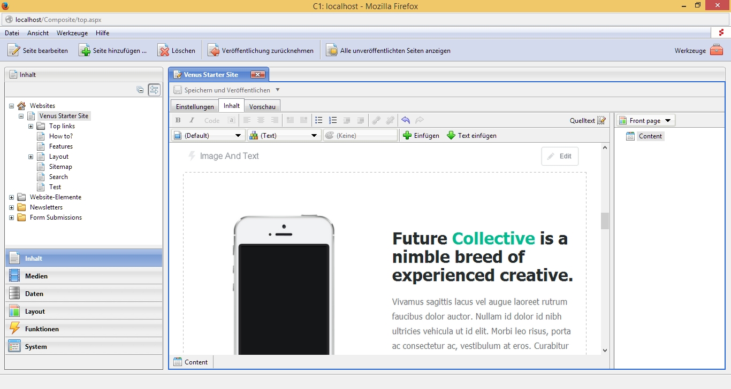The width and height of the screenshot is (731, 389).
Task: Toggle bold formatting button
Action: [x=178, y=120]
